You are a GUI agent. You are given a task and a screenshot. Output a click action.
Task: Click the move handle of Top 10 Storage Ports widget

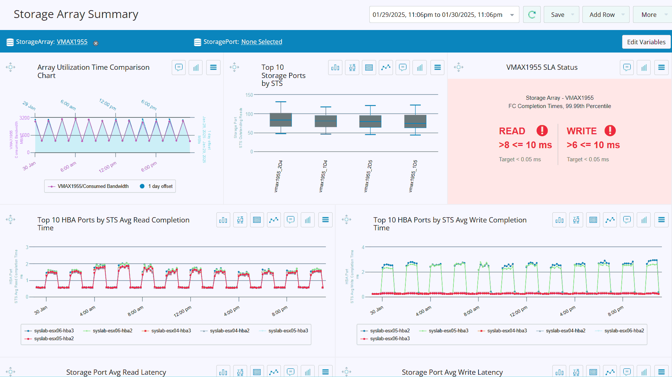click(234, 68)
